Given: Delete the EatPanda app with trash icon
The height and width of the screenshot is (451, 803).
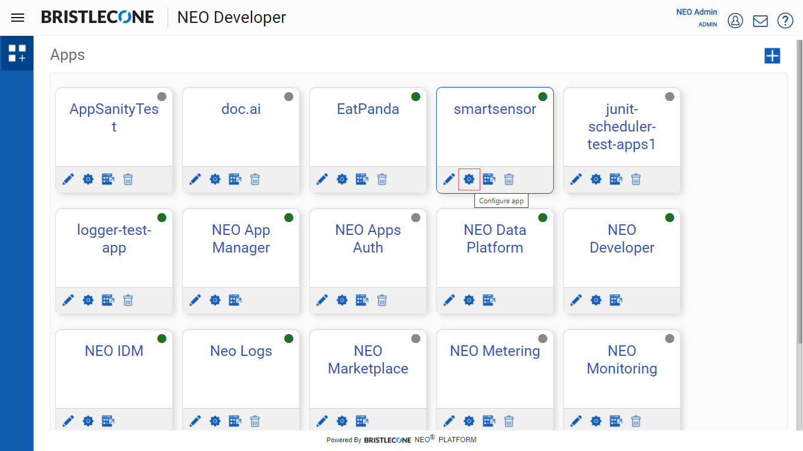Looking at the screenshot, I should click(x=382, y=179).
